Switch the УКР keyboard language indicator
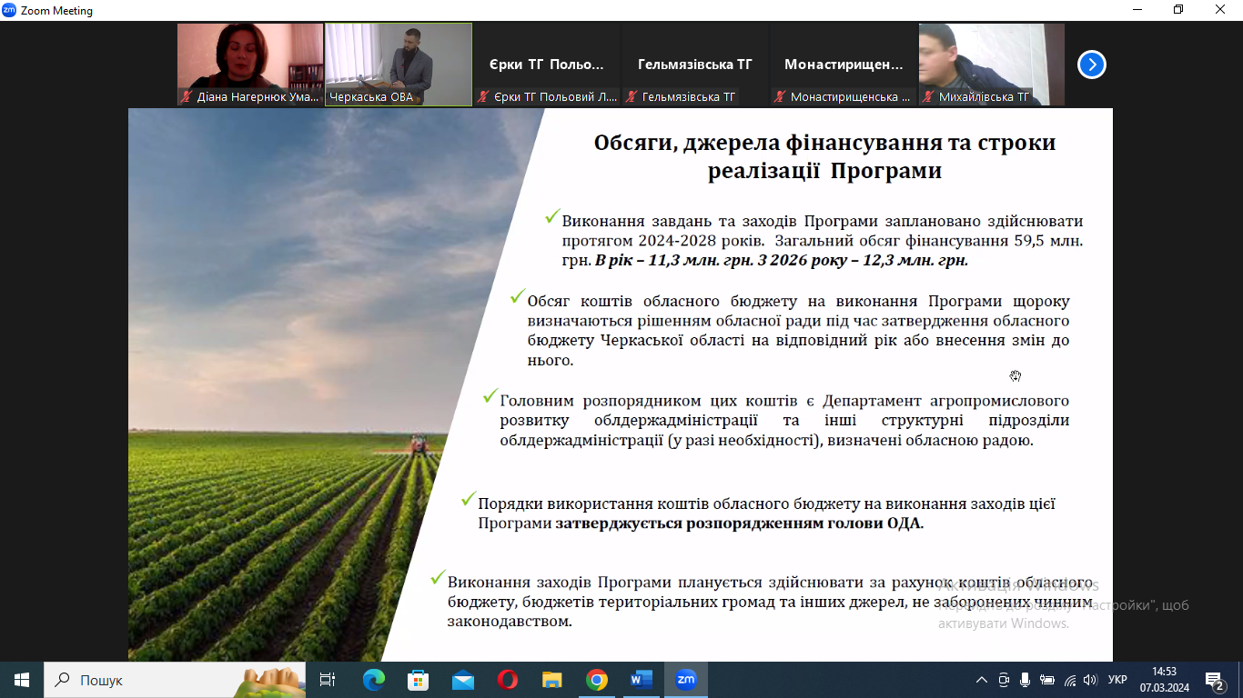The height and width of the screenshot is (698, 1243). (x=1118, y=680)
